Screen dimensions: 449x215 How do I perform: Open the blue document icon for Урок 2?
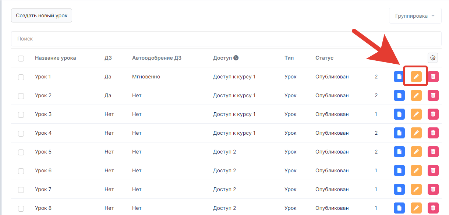click(x=399, y=95)
